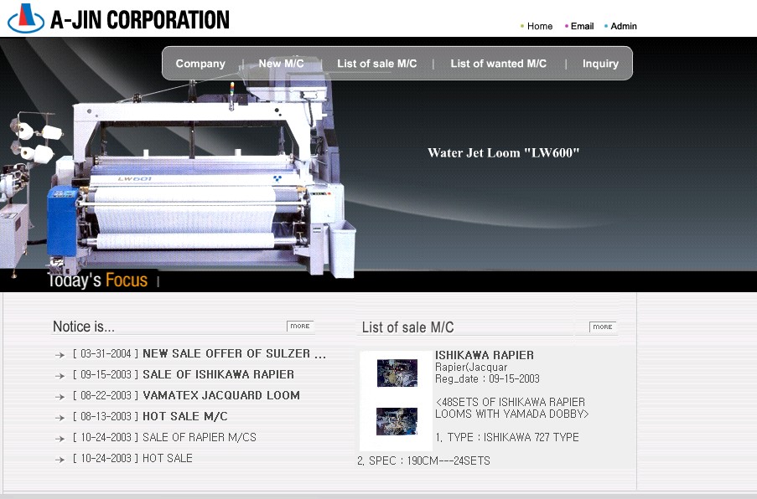Open the 10-24-2003 HOT SALE notice
The image size is (757, 499).
tap(168, 458)
